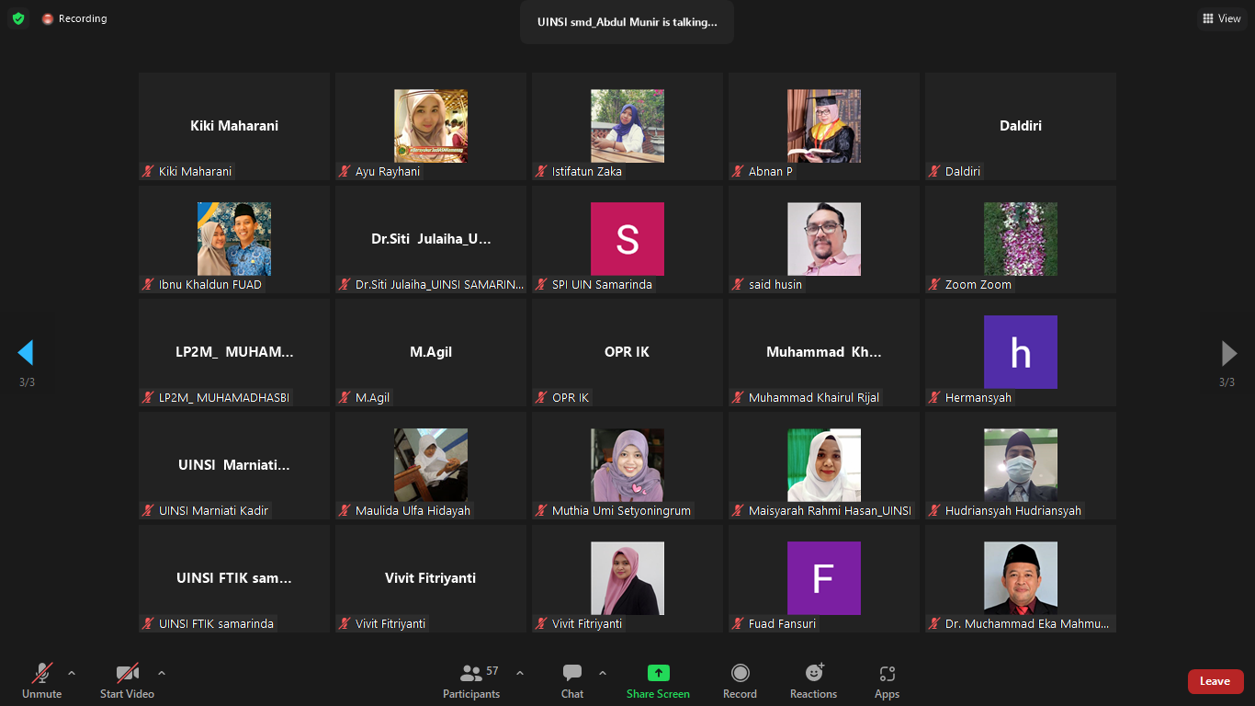Click the muted mic icon by Abnan P

(x=738, y=171)
